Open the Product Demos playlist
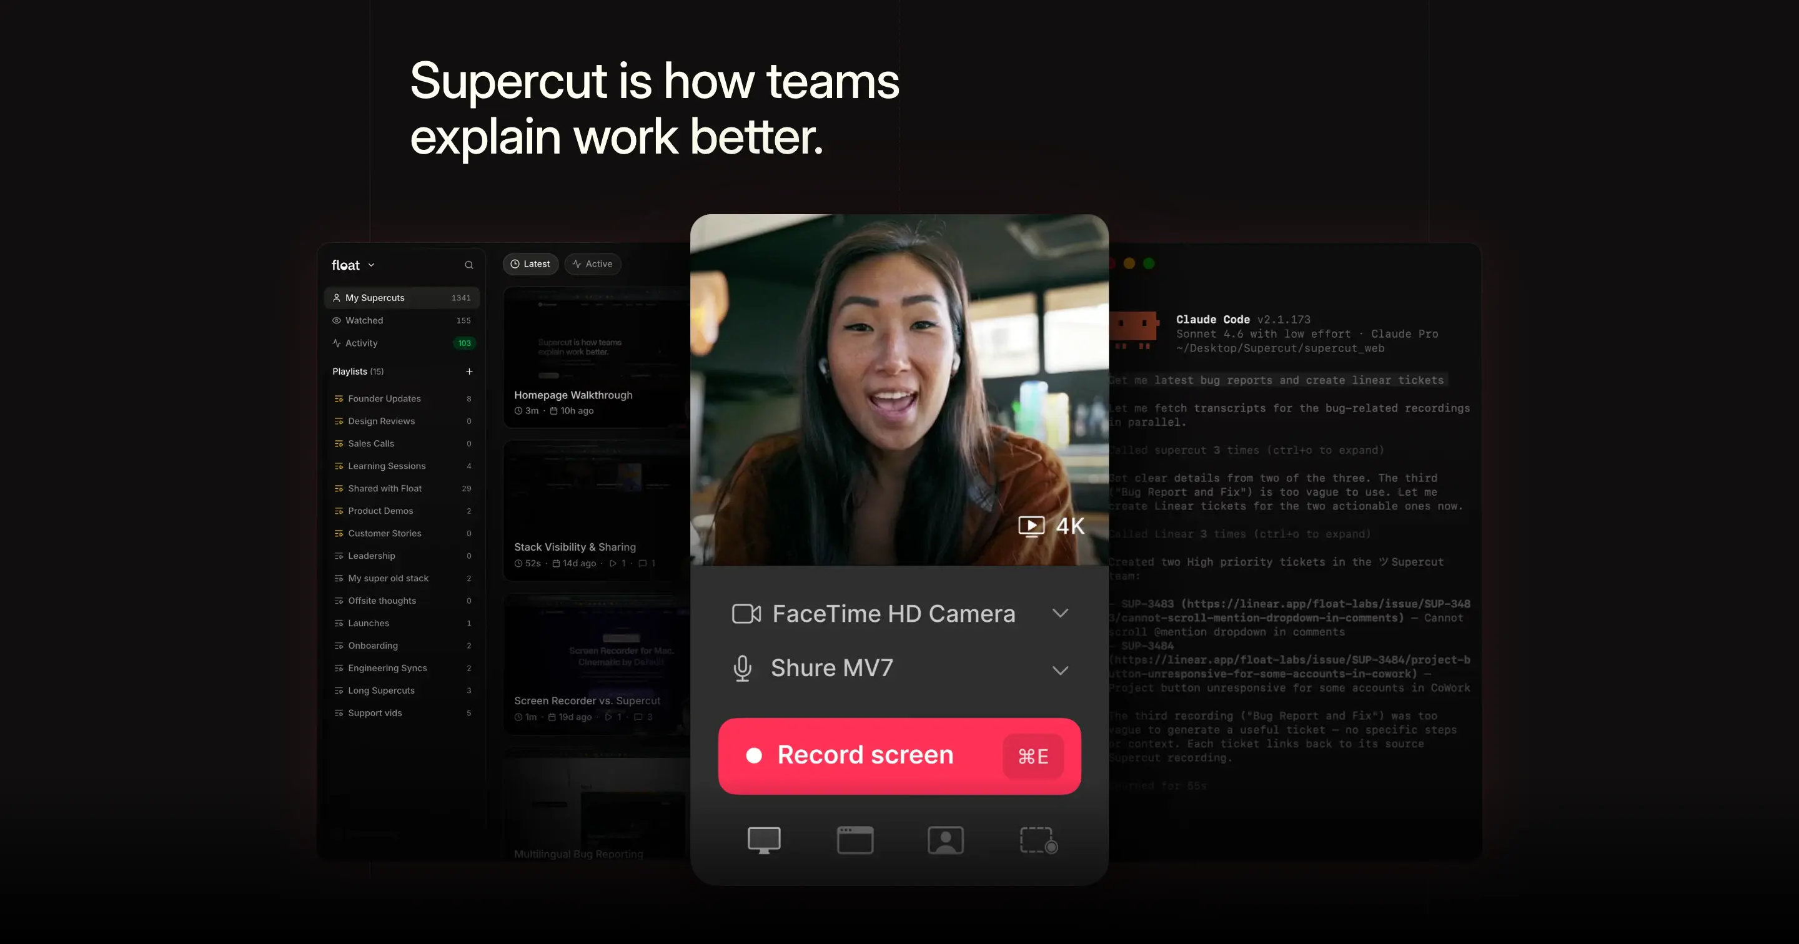Viewport: 1799px width, 944px height. [402, 511]
